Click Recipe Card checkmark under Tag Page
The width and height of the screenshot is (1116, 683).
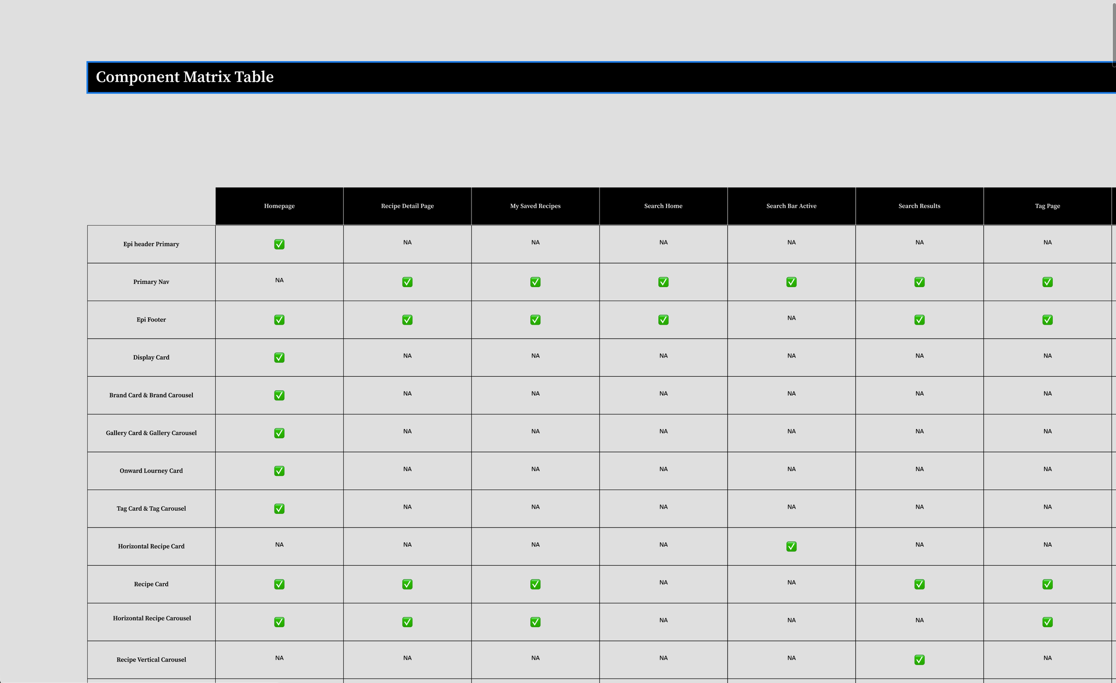pyautogui.click(x=1047, y=584)
